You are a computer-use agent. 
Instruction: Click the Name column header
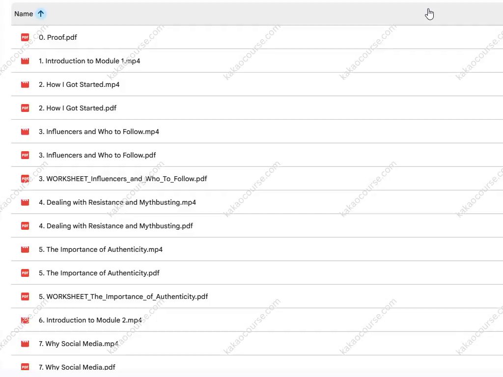(x=24, y=14)
